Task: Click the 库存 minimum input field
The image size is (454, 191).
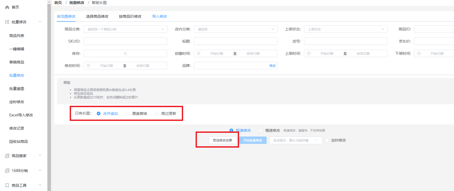Action: point(104,53)
